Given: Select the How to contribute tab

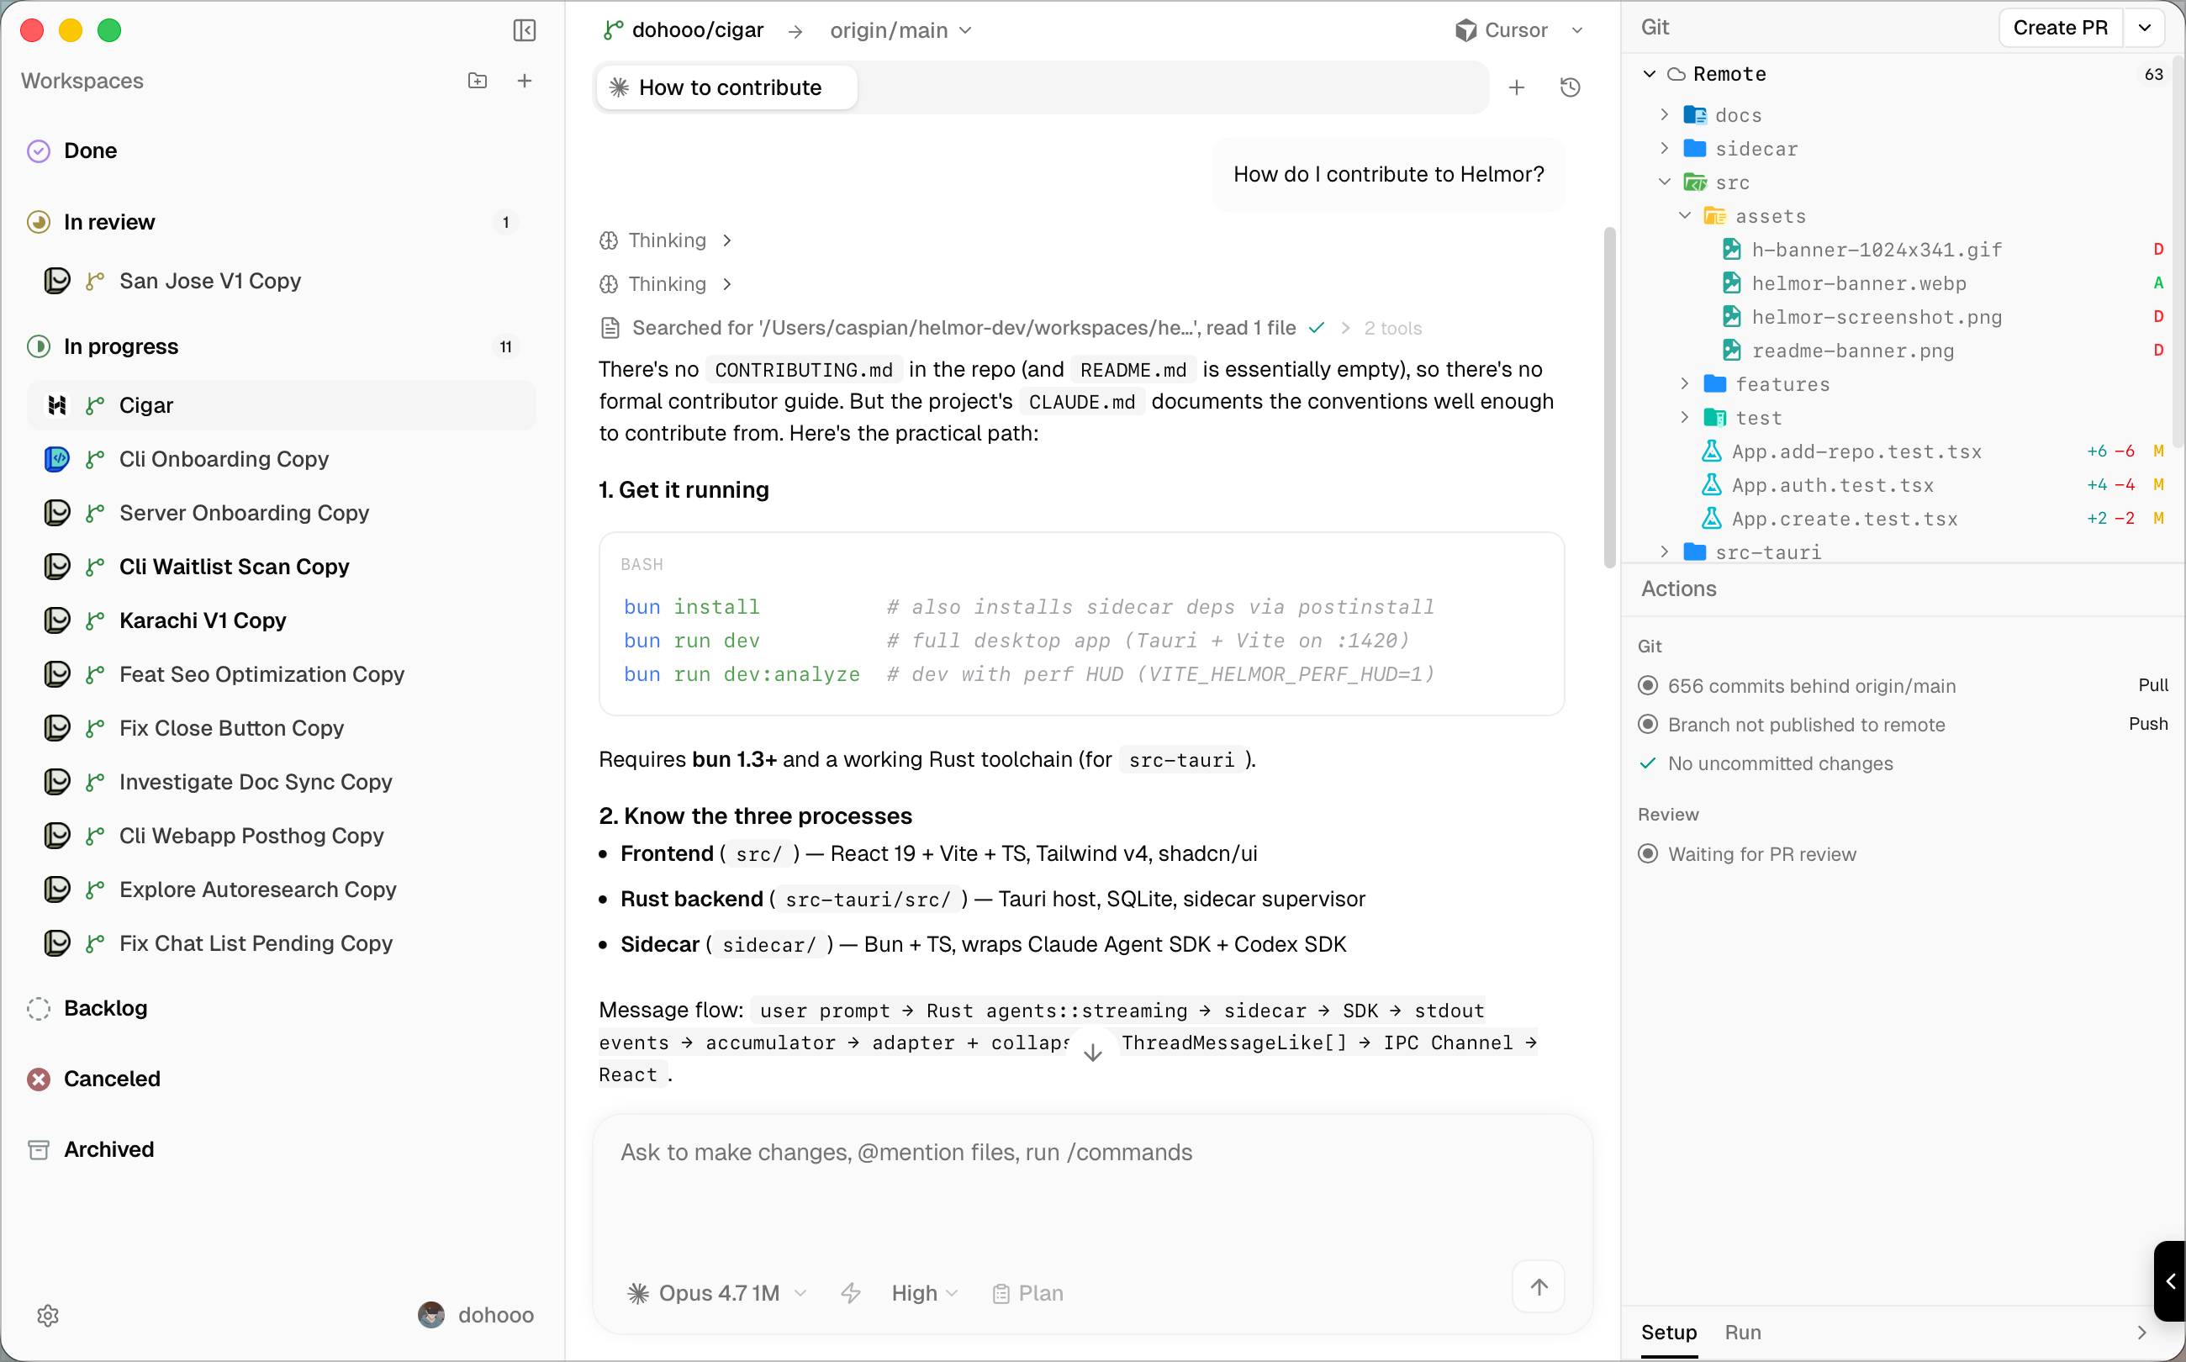Looking at the screenshot, I should 728,87.
